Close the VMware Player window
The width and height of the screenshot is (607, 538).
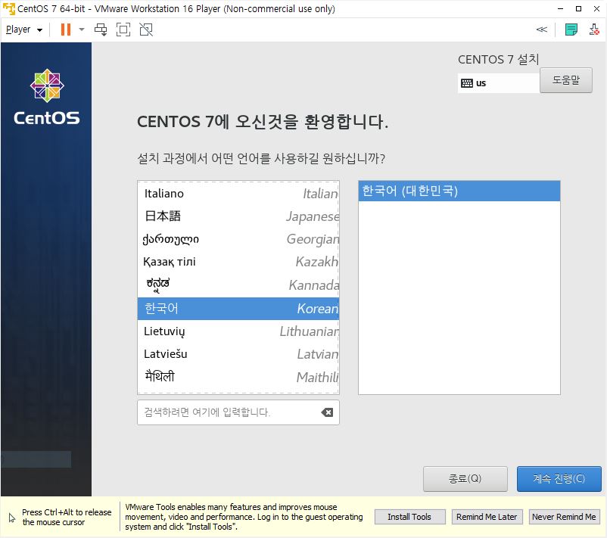coord(596,8)
